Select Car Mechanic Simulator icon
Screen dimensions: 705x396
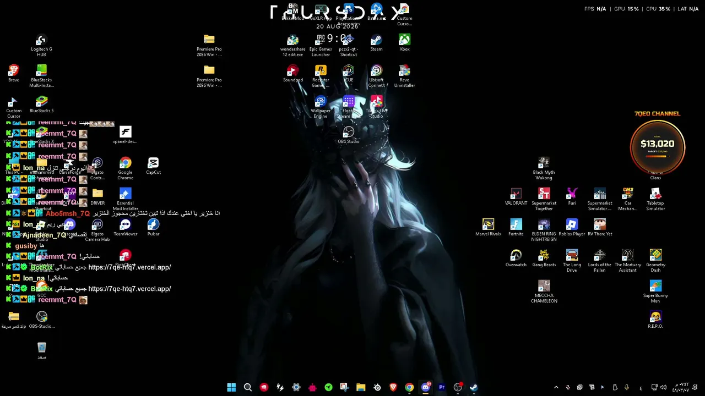(627, 199)
